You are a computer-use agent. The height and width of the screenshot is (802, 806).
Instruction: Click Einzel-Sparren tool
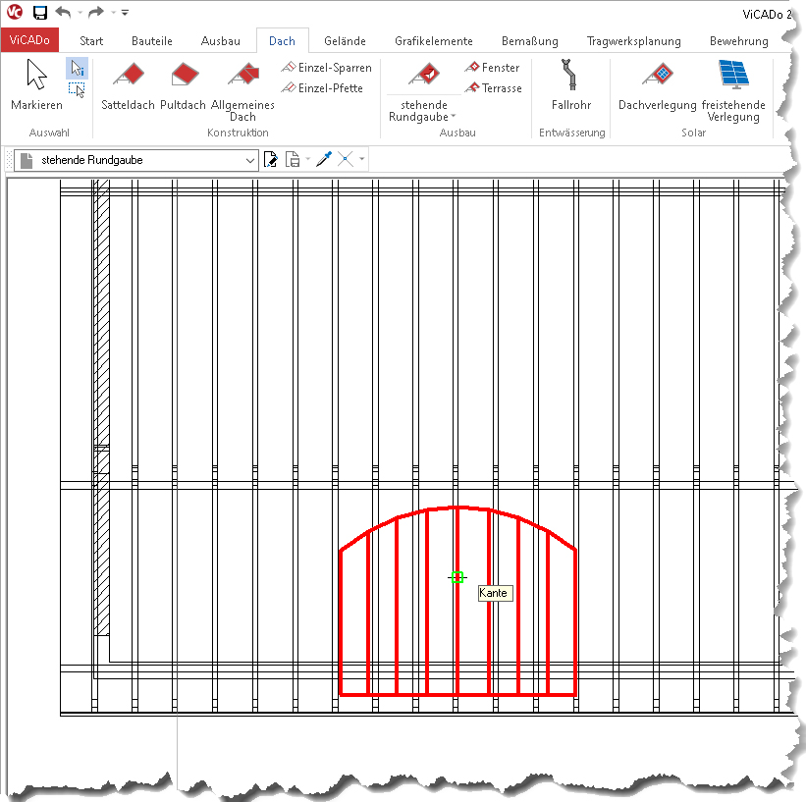point(327,68)
